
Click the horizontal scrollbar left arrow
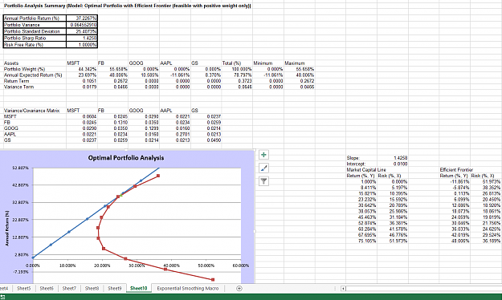(343, 289)
